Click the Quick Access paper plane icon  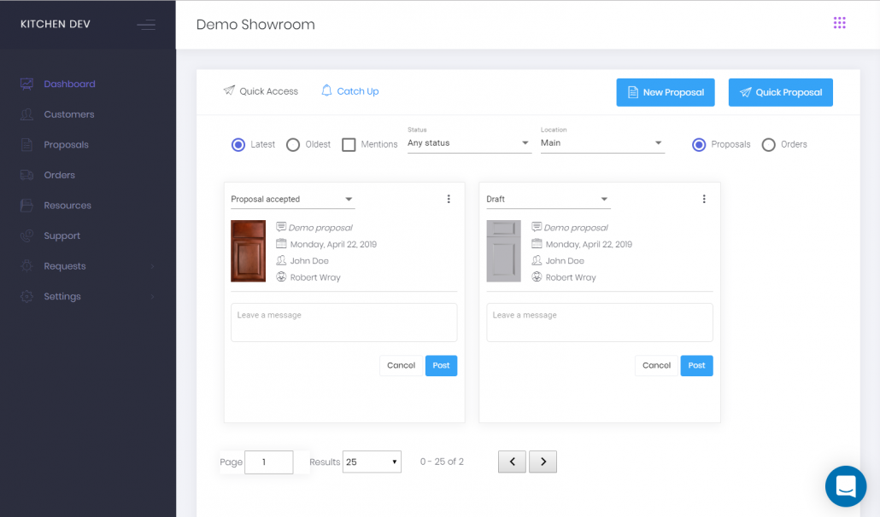(x=229, y=90)
